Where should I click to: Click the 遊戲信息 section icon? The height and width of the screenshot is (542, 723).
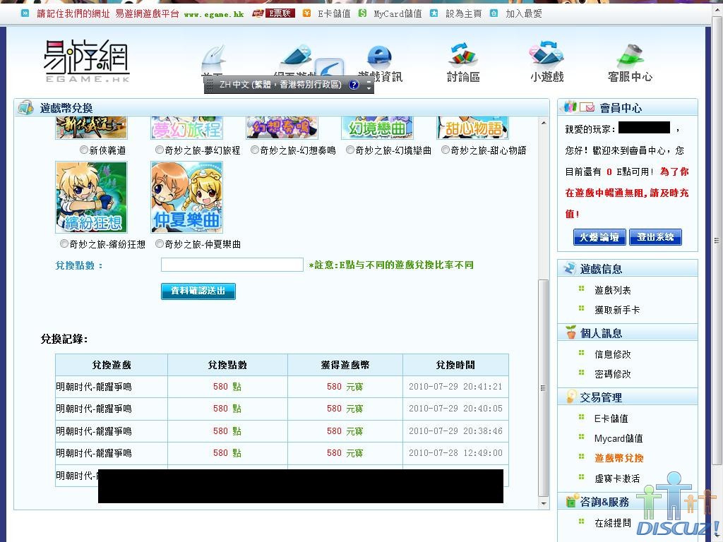[x=570, y=268]
